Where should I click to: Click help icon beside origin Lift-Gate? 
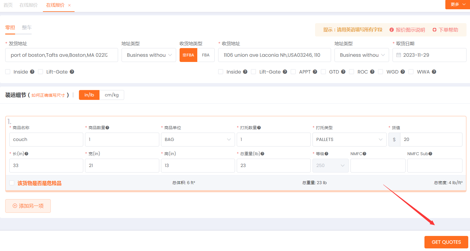coord(72,72)
